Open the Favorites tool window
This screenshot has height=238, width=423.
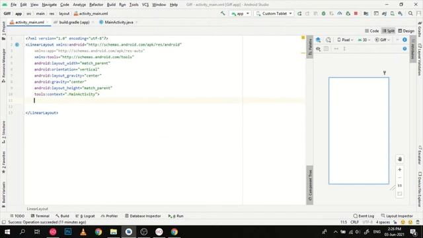[x=3, y=163]
